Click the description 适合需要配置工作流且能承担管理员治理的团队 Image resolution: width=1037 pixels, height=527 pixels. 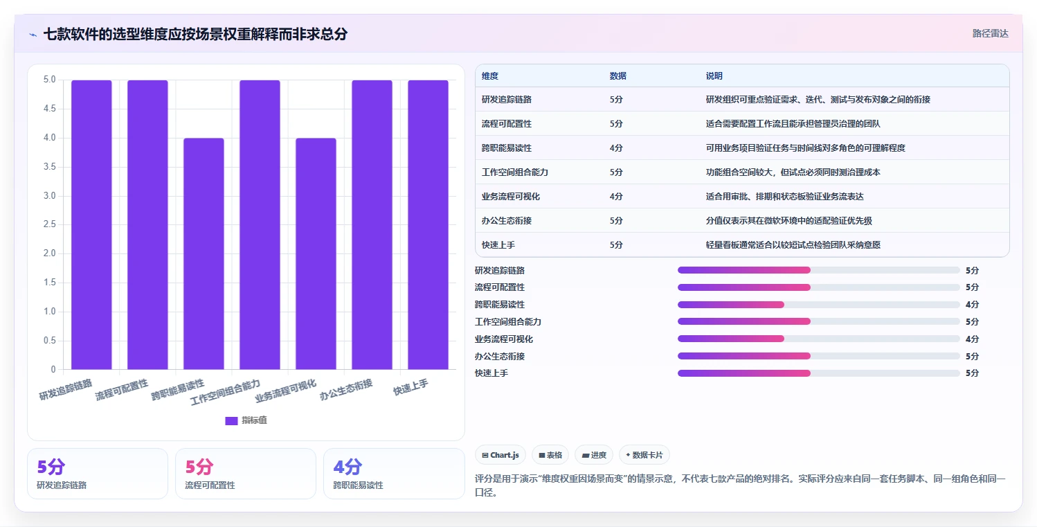pyautogui.click(x=793, y=124)
